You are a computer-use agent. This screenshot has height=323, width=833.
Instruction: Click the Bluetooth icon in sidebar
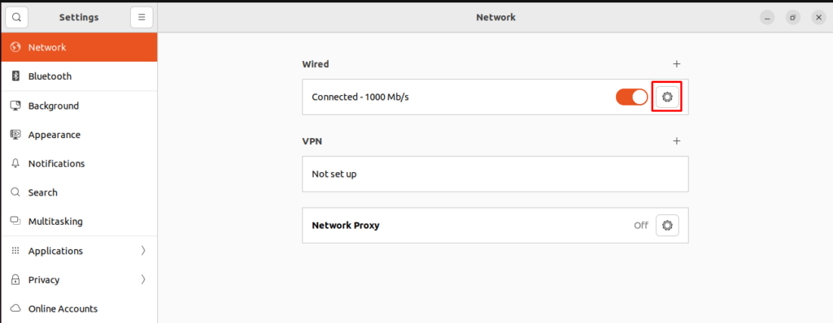pos(15,76)
